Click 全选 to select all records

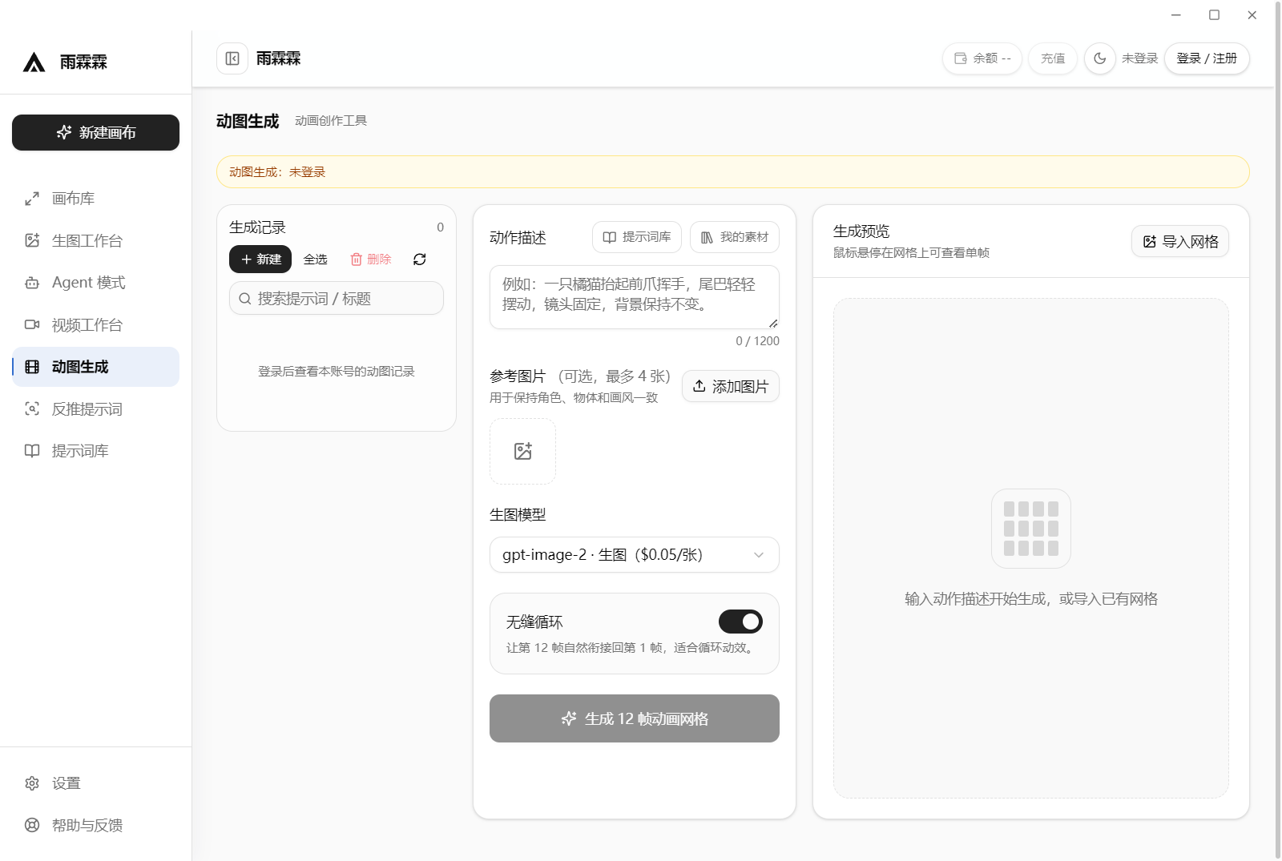[x=316, y=260]
